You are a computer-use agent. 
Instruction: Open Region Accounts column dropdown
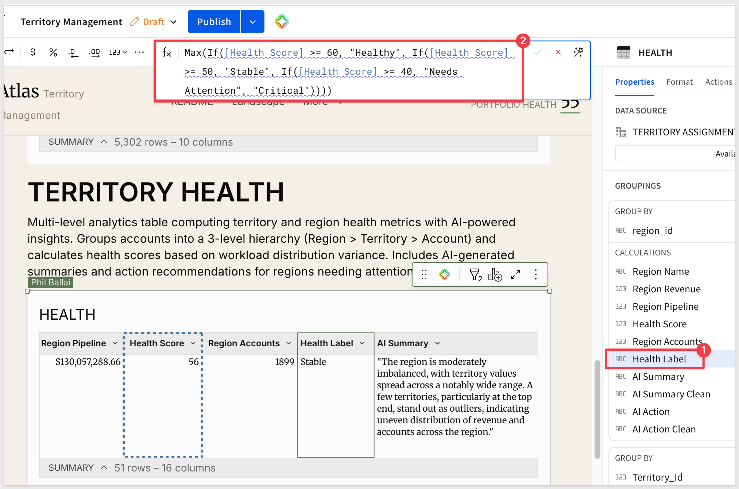pyautogui.click(x=289, y=343)
